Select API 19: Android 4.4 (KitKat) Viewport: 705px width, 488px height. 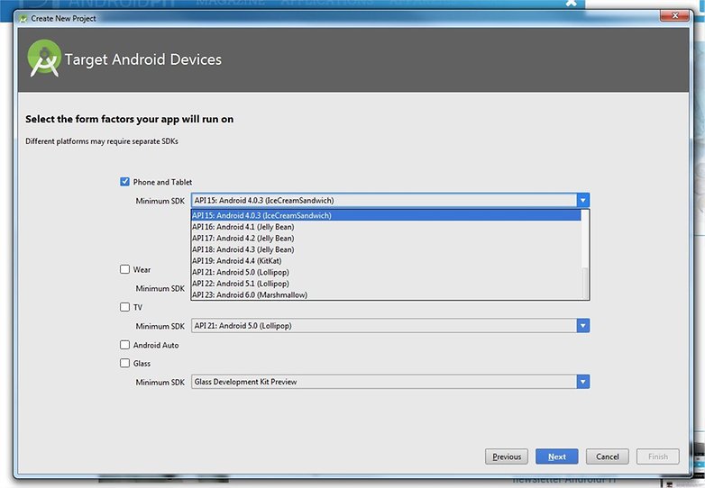point(386,260)
